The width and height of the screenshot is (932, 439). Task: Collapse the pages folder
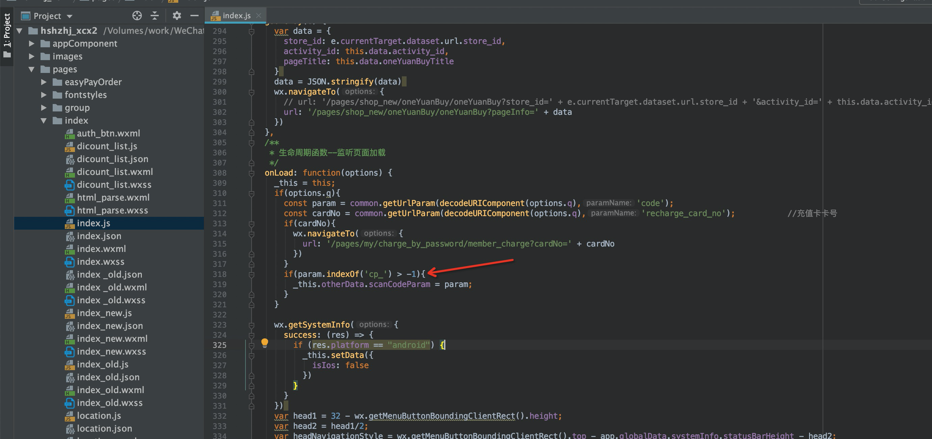pos(31,69)
